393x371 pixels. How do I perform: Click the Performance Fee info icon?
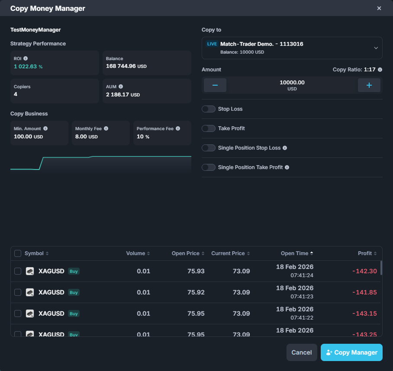tap(177, 128)
